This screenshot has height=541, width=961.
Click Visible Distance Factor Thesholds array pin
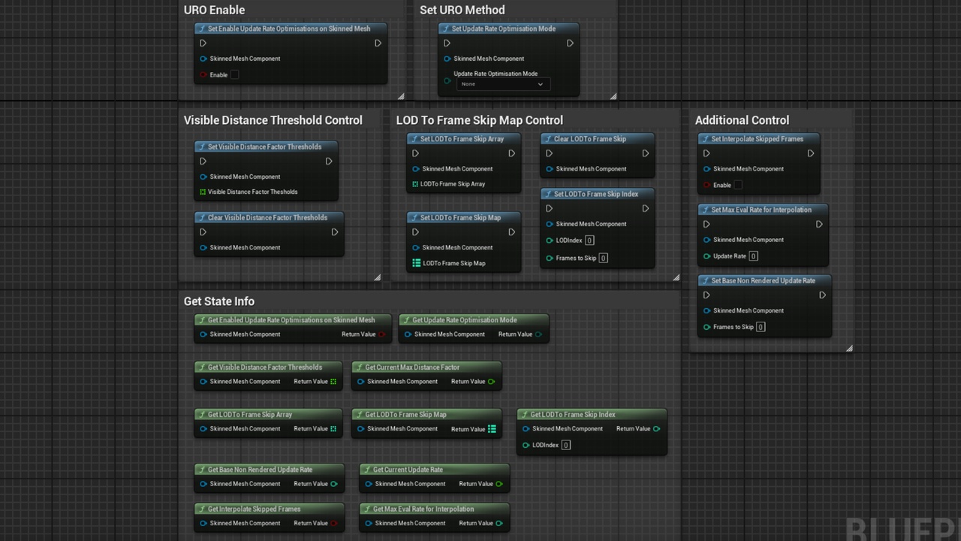[x=203, y=192]
